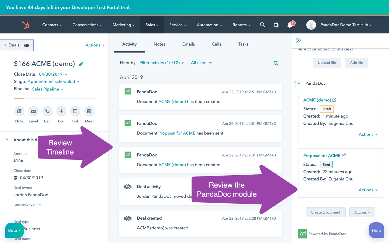Viewport: 389px width, 243px height.
Task: Collapse the About this deal section
Action: coord(7,140)
